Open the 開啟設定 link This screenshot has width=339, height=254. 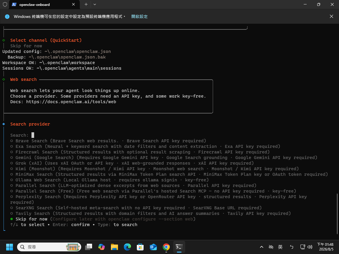[x=139, y=16]
